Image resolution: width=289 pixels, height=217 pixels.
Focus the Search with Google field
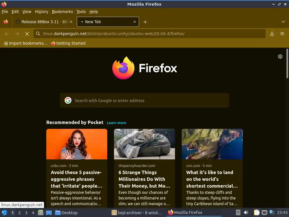point(144,100)
